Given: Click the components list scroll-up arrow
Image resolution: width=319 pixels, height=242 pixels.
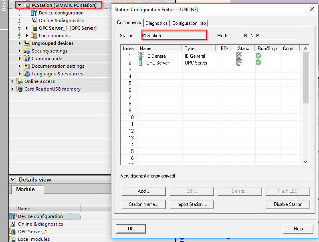Looking at the screenshot, I should pos(305,48).
